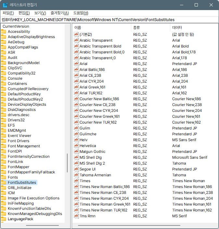Select the MS Shell Dlg 2 value name
Image resolution: width=219 pixels, height=229 pixels.
(92, 163)
